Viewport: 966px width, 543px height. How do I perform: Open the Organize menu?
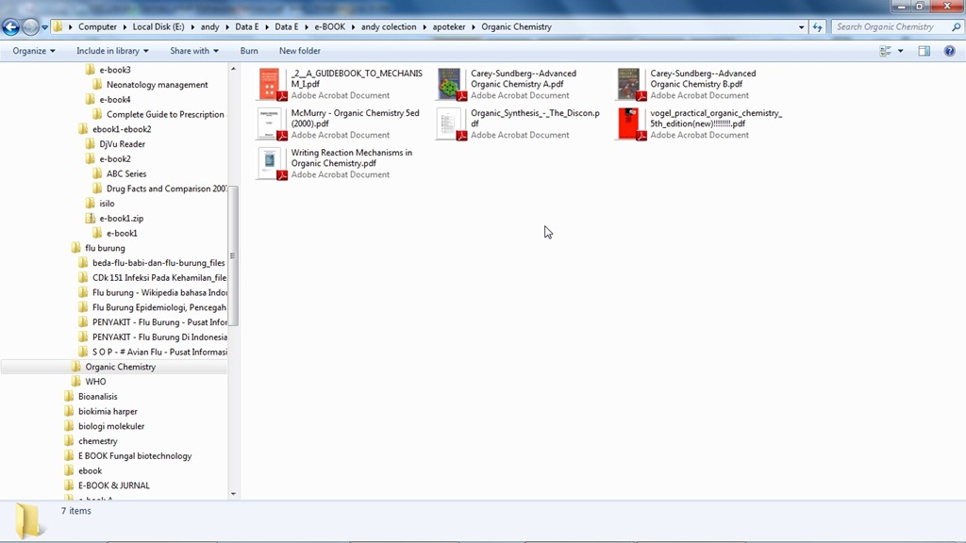pos(34,51)
